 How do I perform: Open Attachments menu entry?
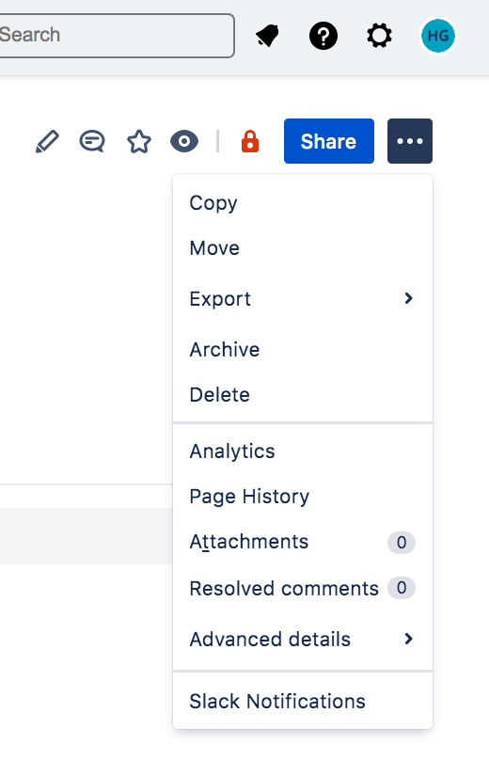coord(303,542)
